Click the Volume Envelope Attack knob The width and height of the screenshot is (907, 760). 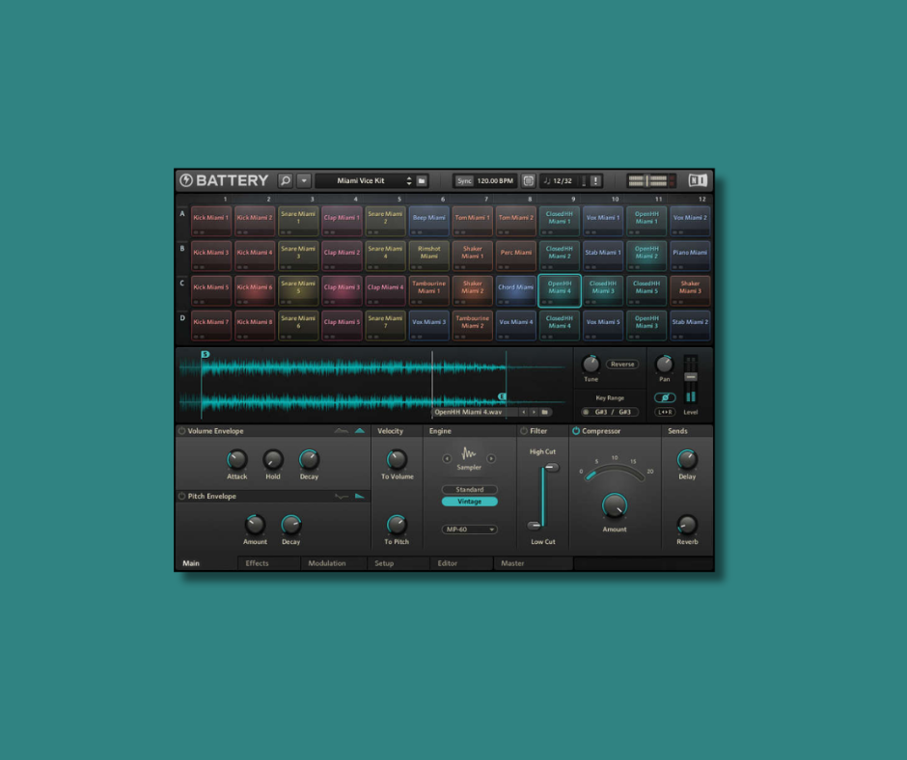[236, 459]
